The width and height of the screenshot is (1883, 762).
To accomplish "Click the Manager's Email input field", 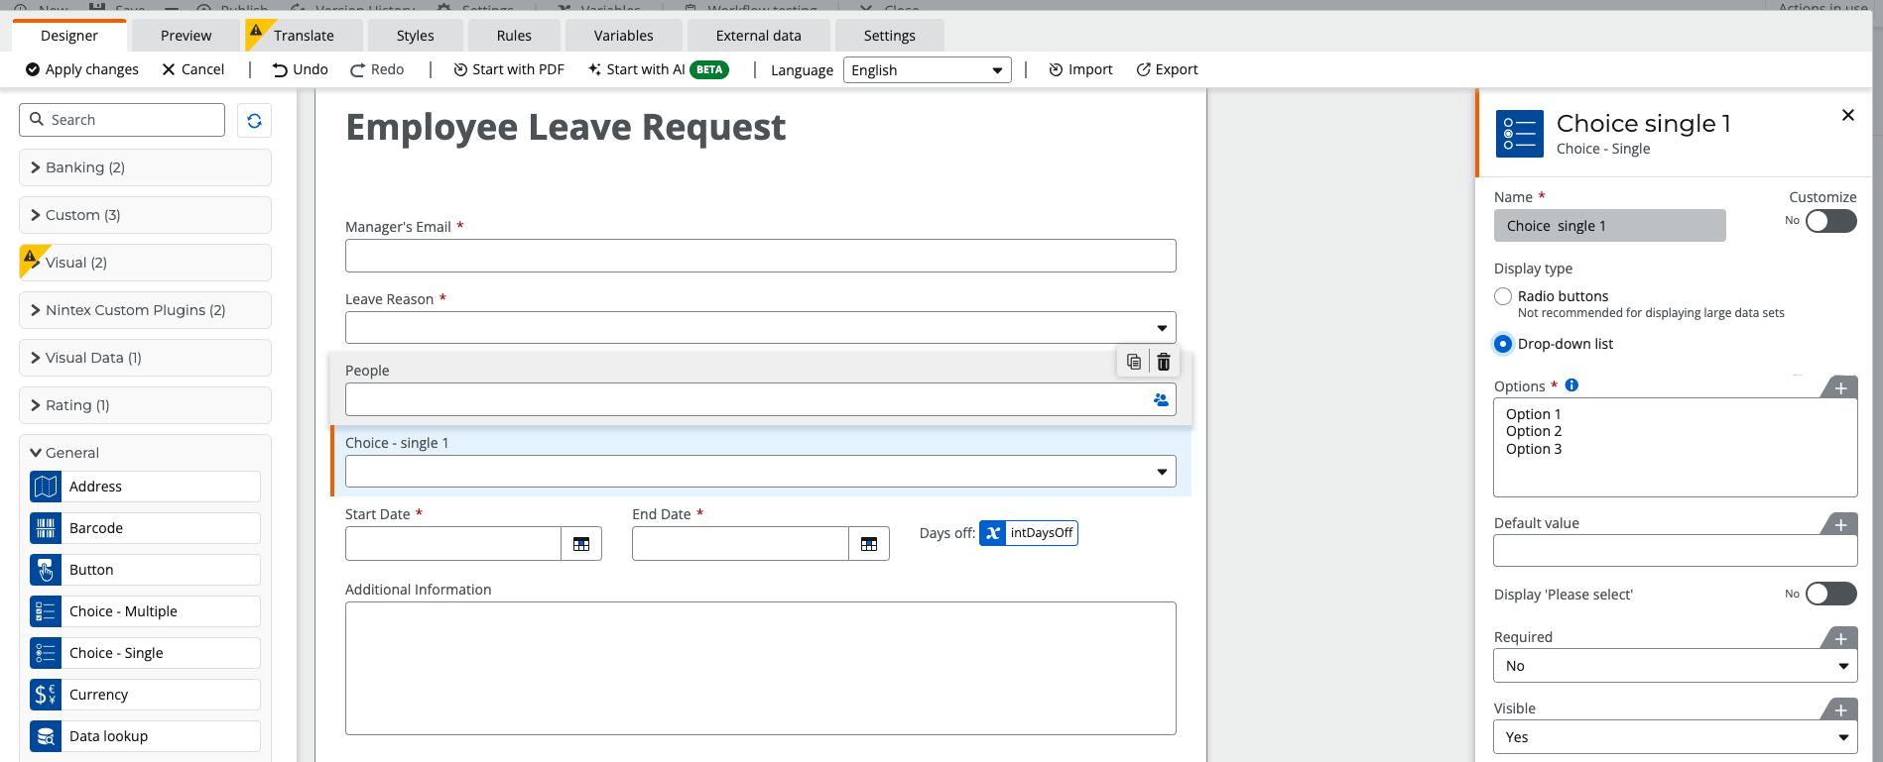I will pos(760,256).
